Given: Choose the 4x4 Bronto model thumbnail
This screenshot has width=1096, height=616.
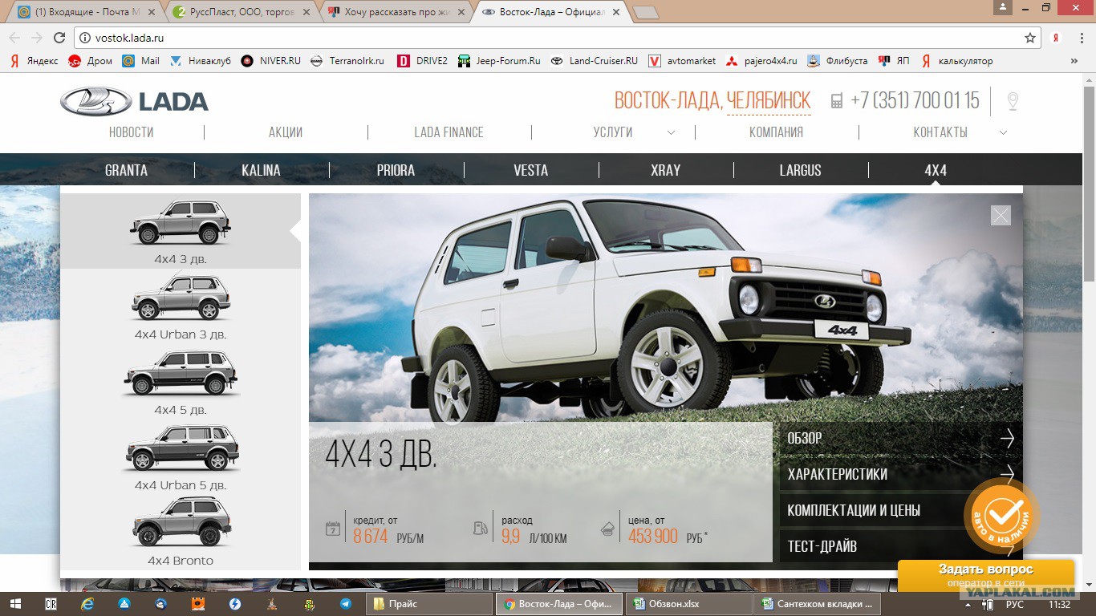Looking at the screenshot, I should [181, 532].
